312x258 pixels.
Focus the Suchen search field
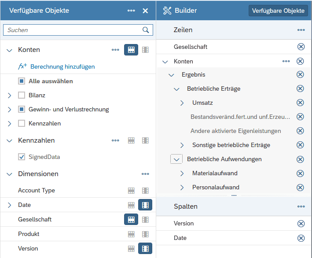coord(73,30)
